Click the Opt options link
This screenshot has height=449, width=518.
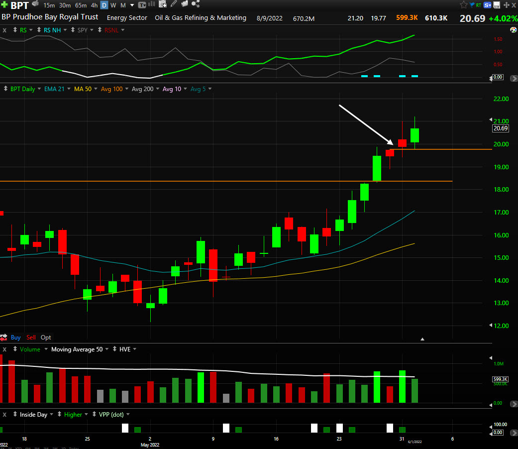[46, 337]
